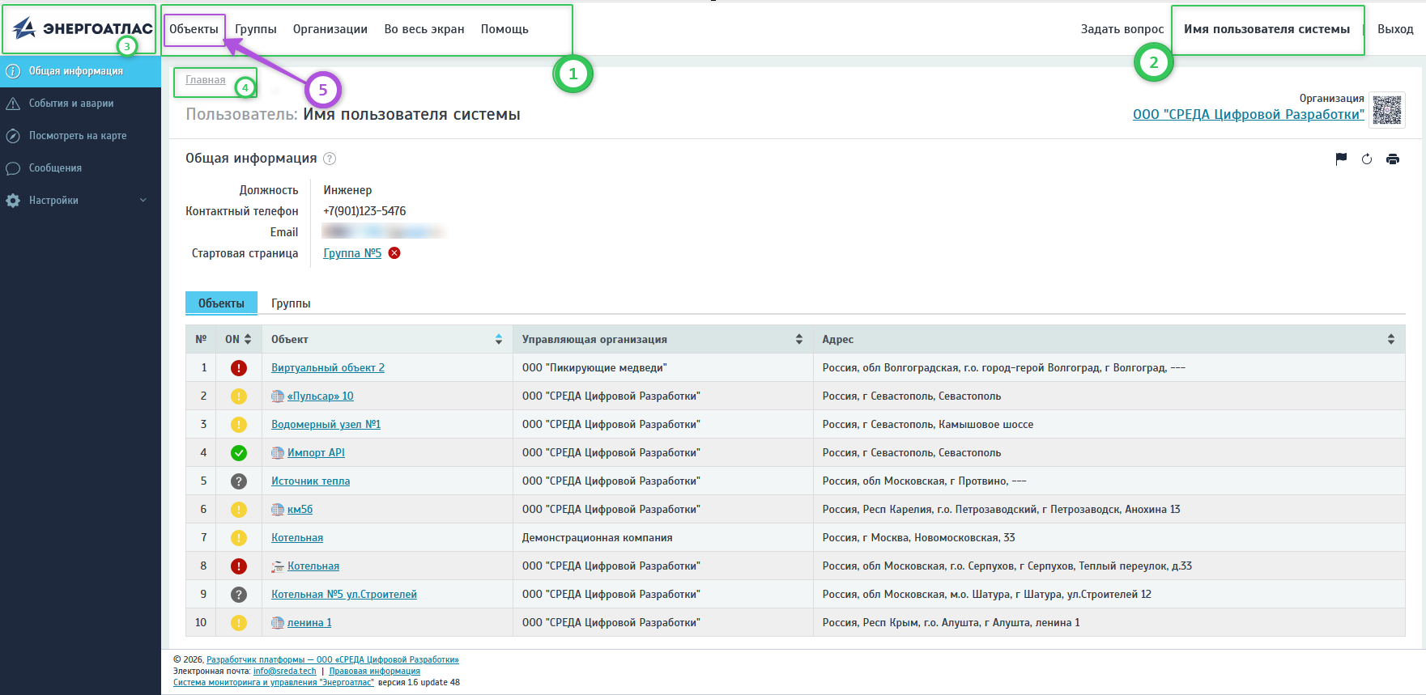Click globe icon next to Импорт API

[278, 453]
